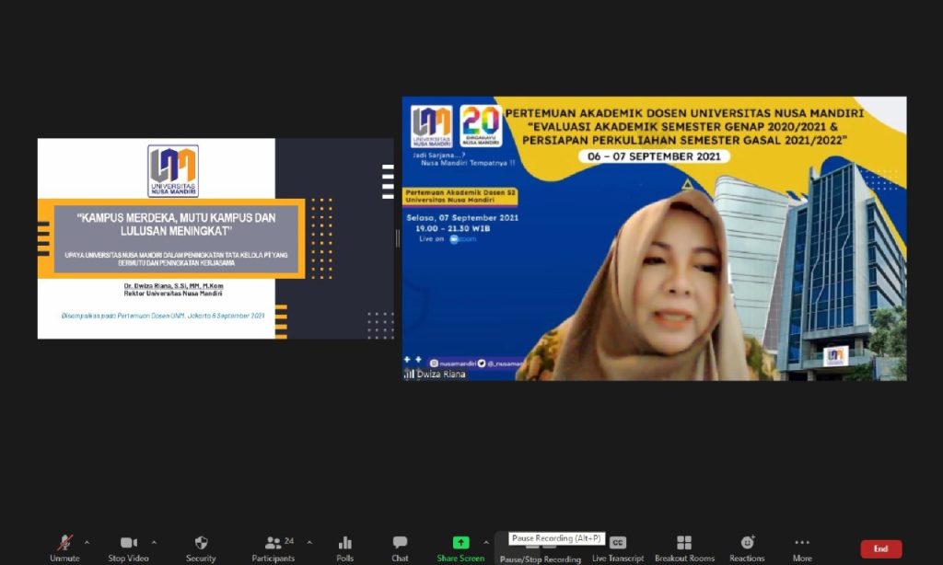Enable Live Transcript CC
Screen dimensions: 943x565
tap(618, 548)
